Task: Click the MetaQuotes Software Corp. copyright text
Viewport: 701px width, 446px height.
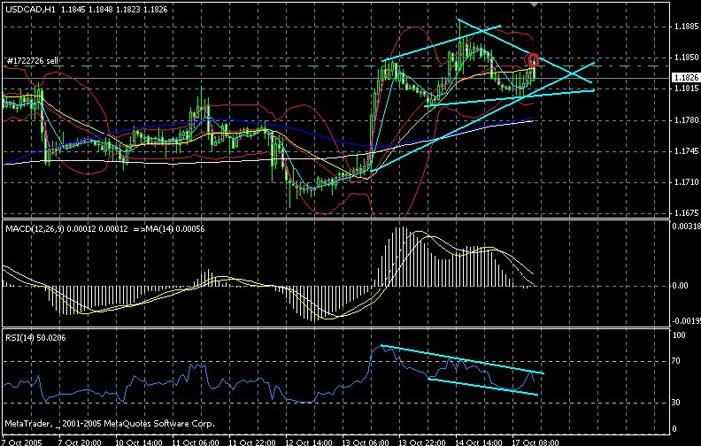Action: point(110,423)
